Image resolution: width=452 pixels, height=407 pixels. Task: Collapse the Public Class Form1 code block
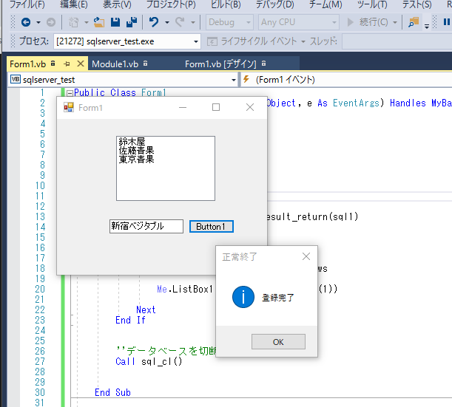tap(70, 93)
